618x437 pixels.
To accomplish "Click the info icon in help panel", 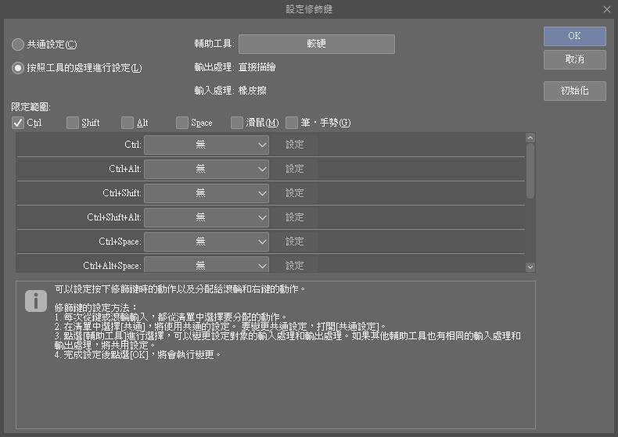I will click(x=36, y=301).
